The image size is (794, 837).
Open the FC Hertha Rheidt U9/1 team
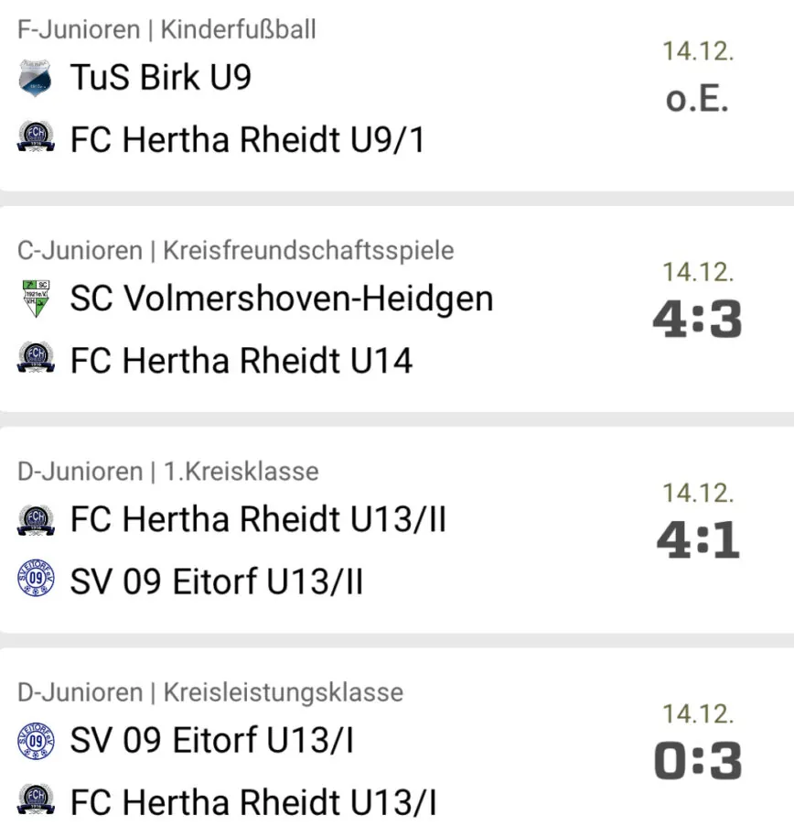click(x=247, y=140)
